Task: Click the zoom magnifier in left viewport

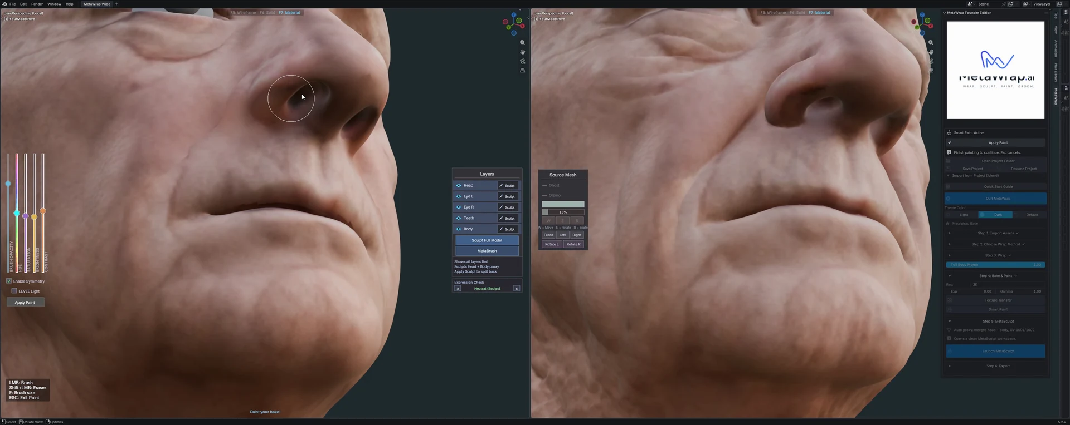Action: coord(522,42)
